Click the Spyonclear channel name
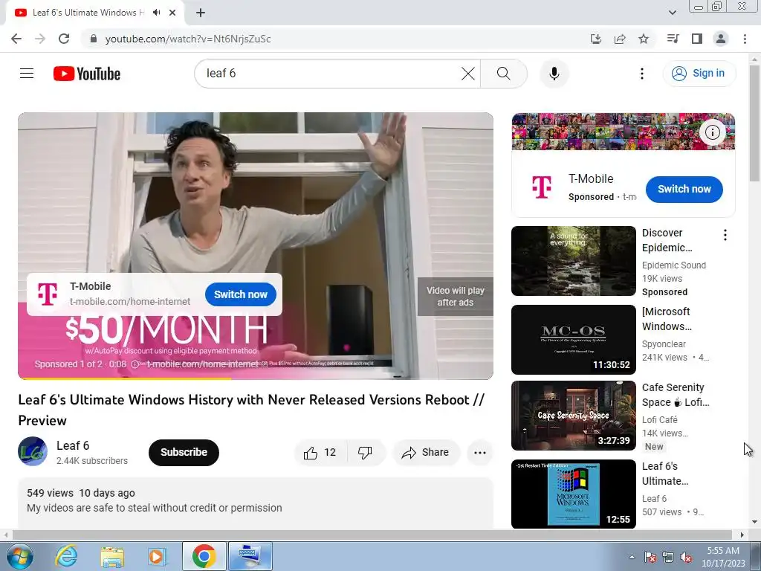This screenshot has height=571, width=761. [x=664, y=343]
